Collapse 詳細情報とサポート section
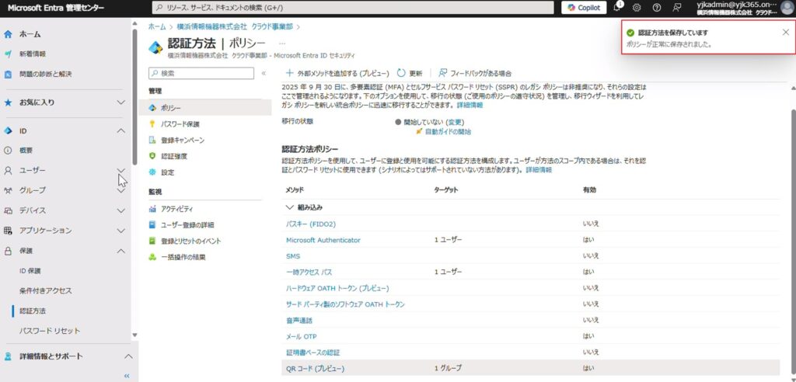The height and width of the screenshot is (382, 796). (128, 356)
